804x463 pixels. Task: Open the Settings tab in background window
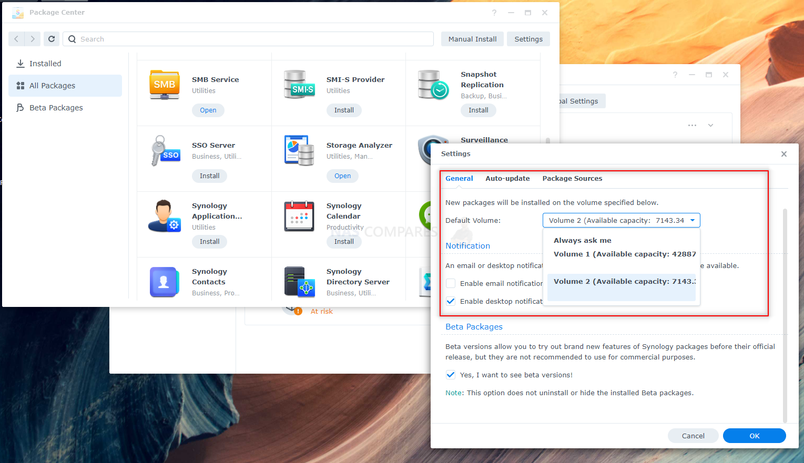583,101
